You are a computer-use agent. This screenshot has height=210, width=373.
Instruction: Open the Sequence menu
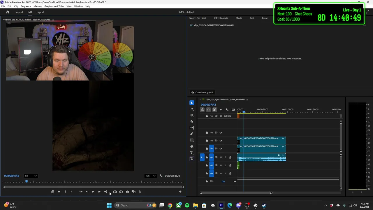pos(26,6)
